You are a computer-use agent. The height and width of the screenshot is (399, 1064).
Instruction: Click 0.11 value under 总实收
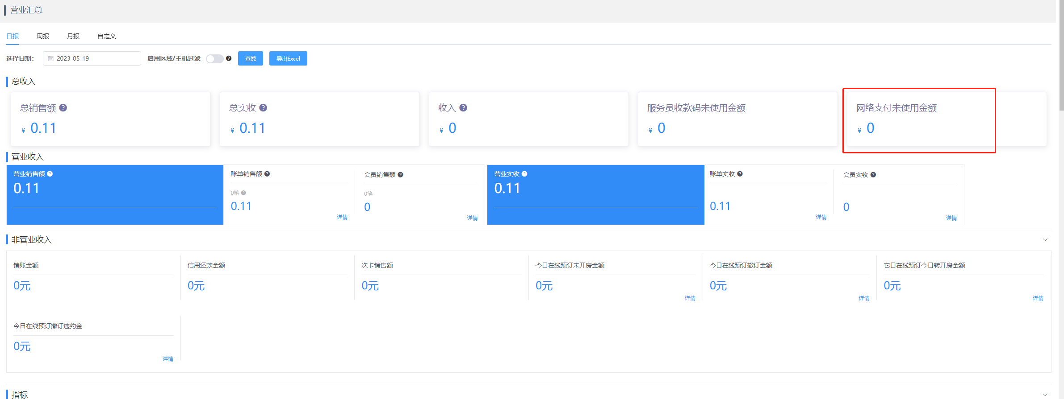point(252,128)
